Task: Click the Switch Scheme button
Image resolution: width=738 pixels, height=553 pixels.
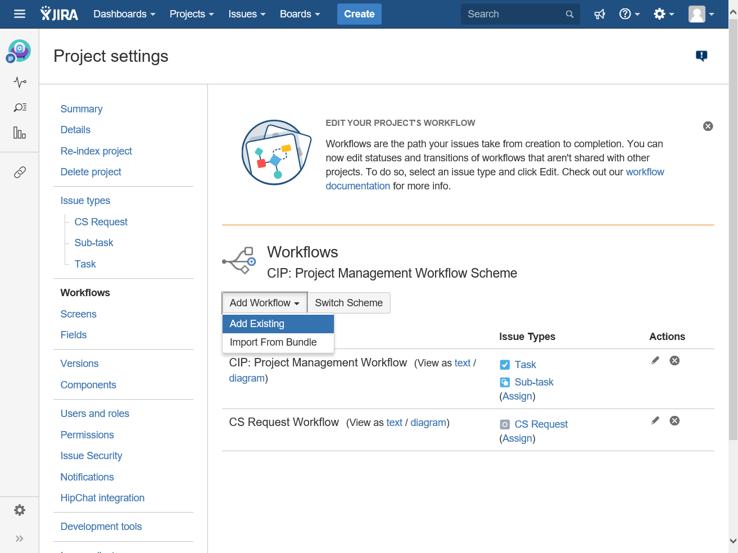Action: 348,303
